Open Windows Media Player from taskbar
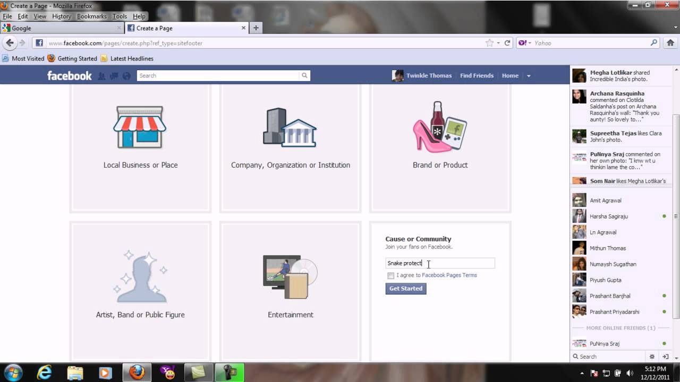The image size is (680, 382). coord(105,373)
